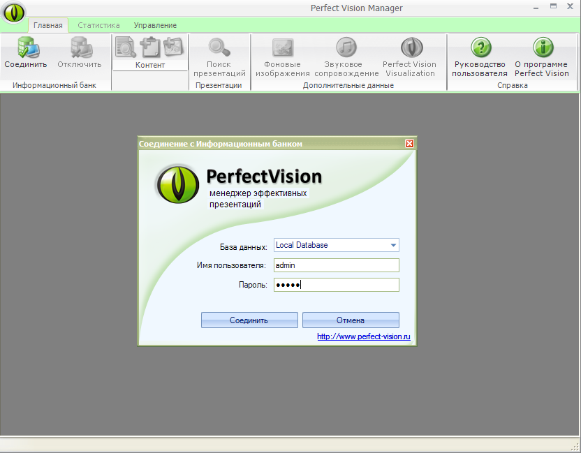The image size is (581, 453).
Task: Click the Perfect Vision application logo button
Action: 14,13
